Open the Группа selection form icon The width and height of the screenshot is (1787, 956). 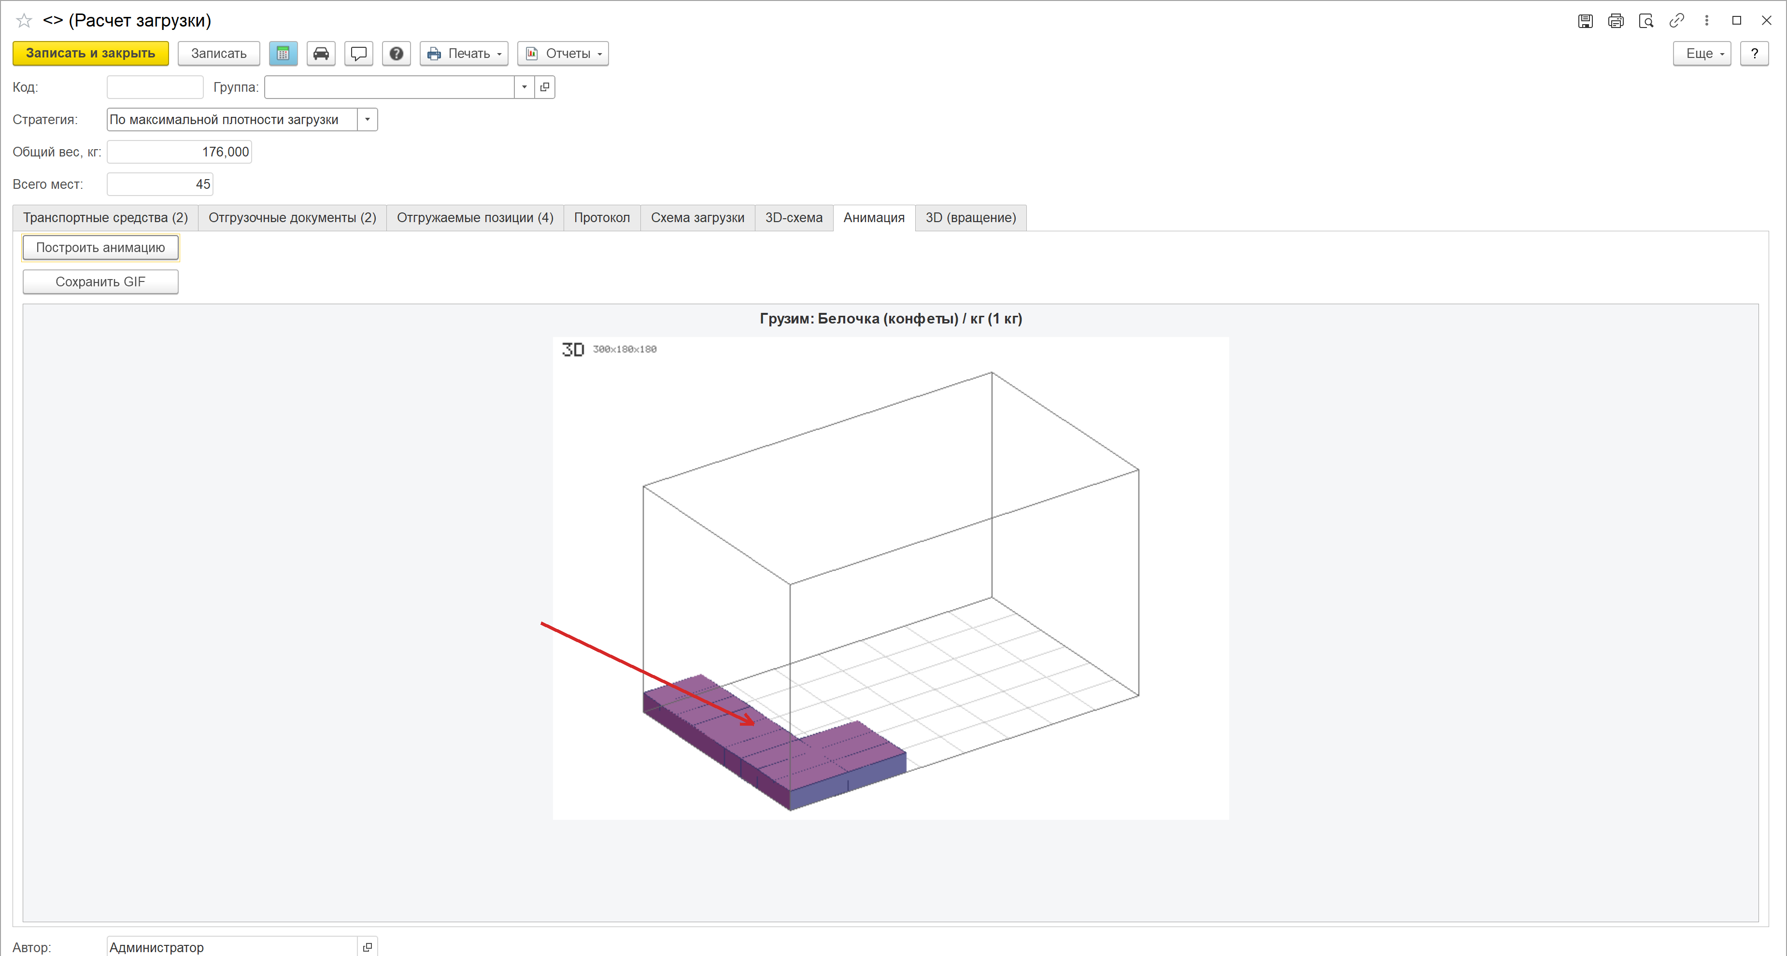click(545, 87)
